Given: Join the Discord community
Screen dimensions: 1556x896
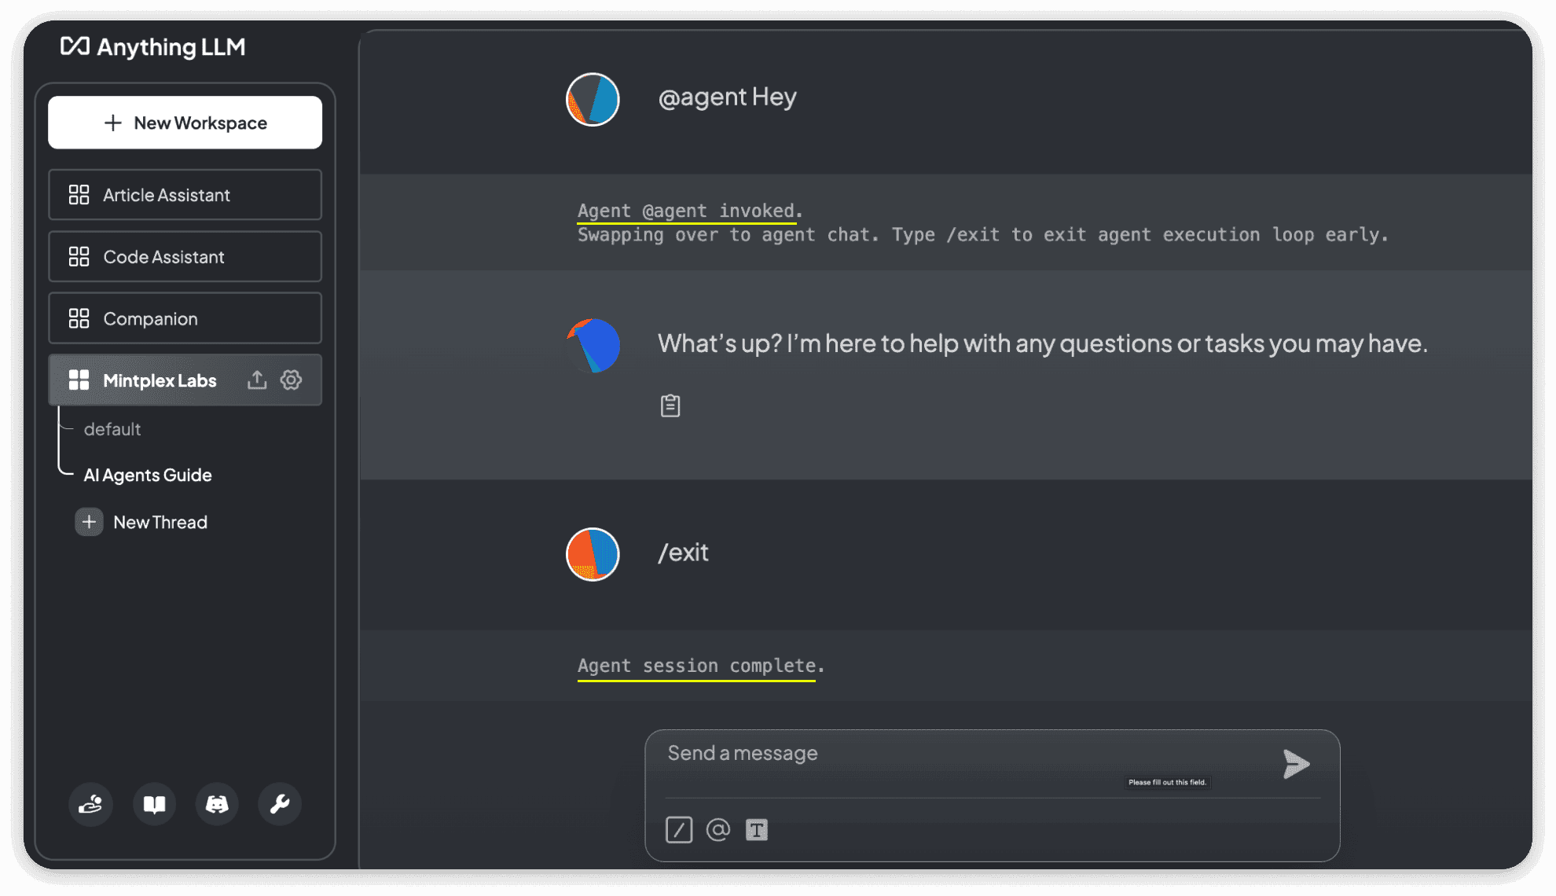Looking at the screenshot, I should click(217, 804).
